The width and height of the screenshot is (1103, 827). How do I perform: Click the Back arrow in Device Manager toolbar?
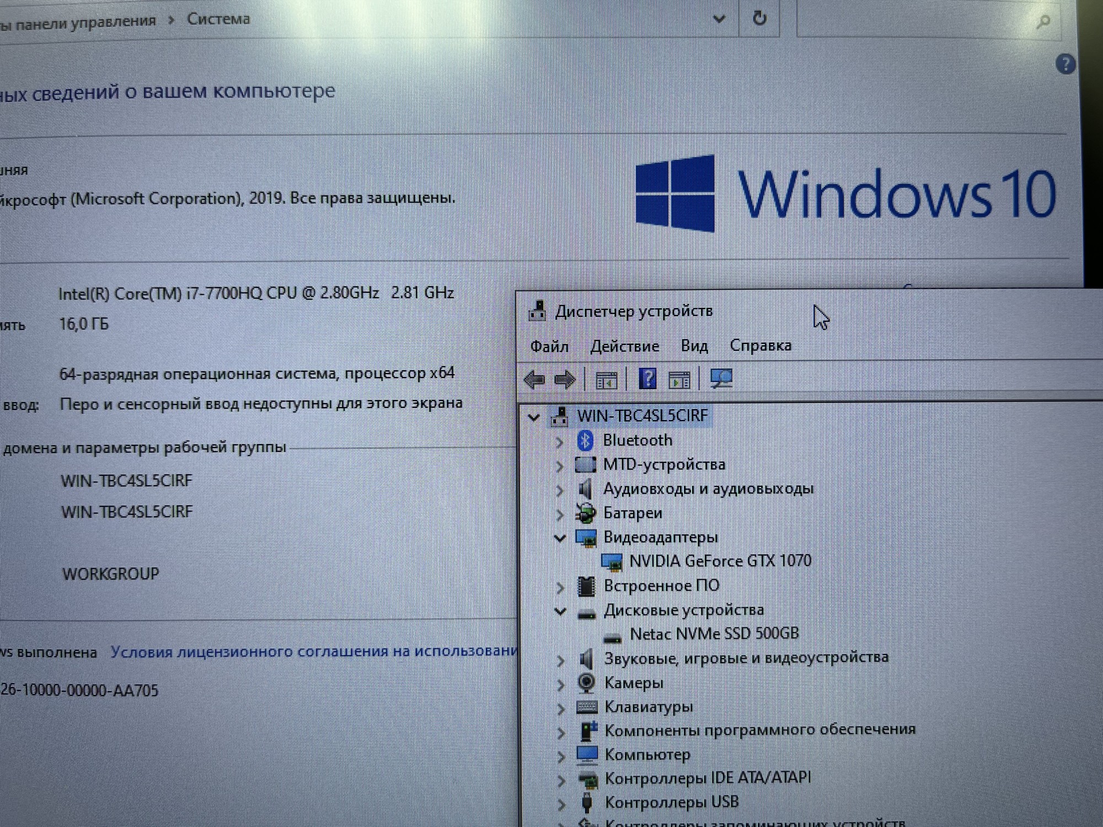[534, 380]
